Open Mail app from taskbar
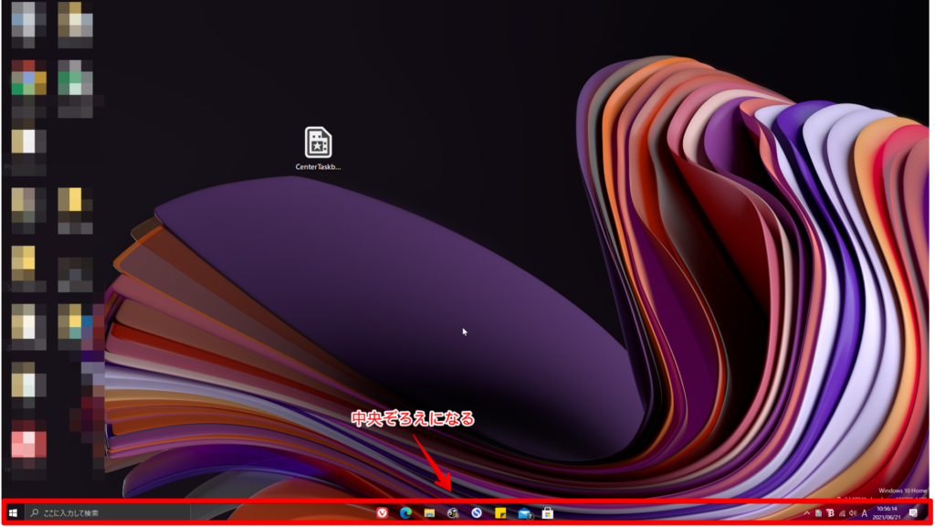The width and height of the screenshot is (935, 527). coord(525,512)
